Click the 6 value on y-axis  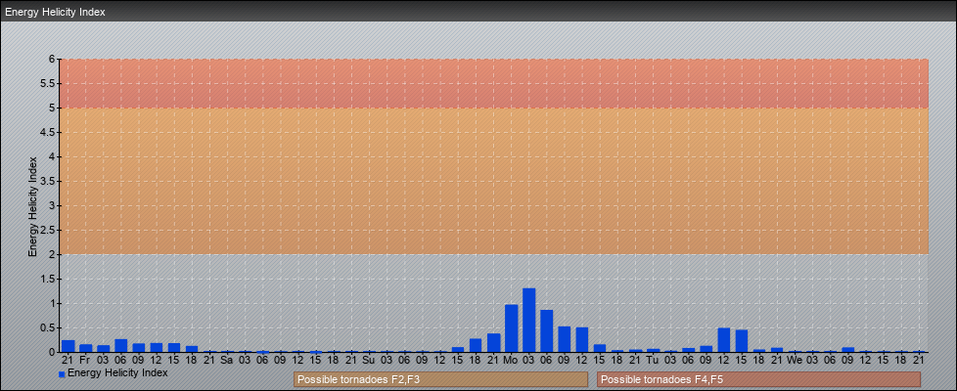click(x=52, y=59)
